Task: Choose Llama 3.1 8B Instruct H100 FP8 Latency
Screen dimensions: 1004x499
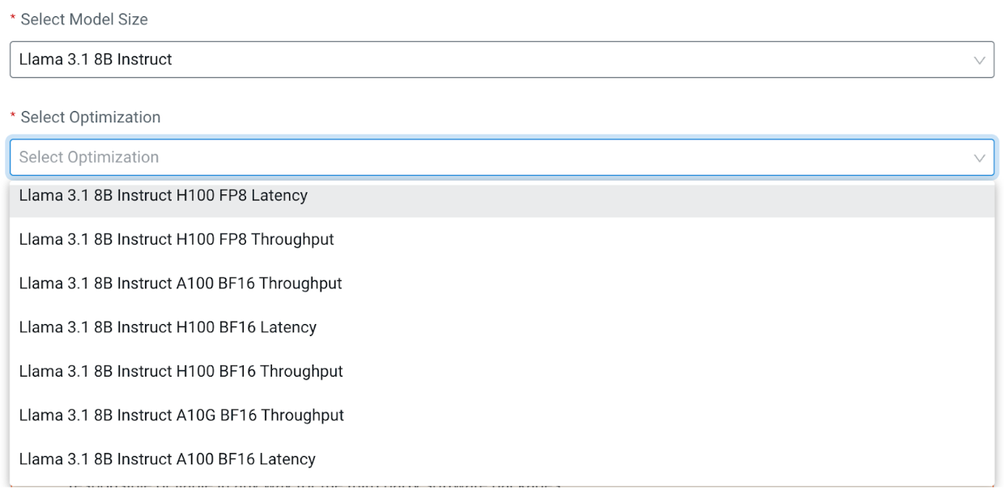Action: pos(163,196)
